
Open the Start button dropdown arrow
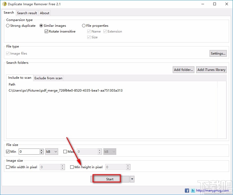point(132,179)
